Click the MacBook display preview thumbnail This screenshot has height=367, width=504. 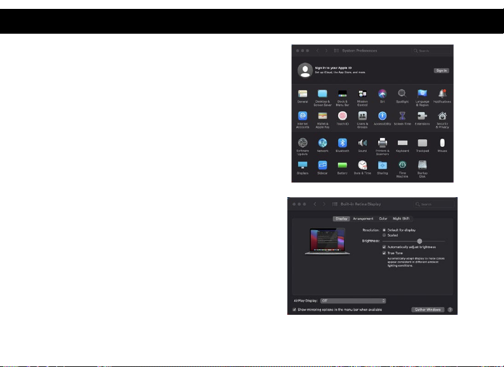pyautogui.click(x=327, y=241)
